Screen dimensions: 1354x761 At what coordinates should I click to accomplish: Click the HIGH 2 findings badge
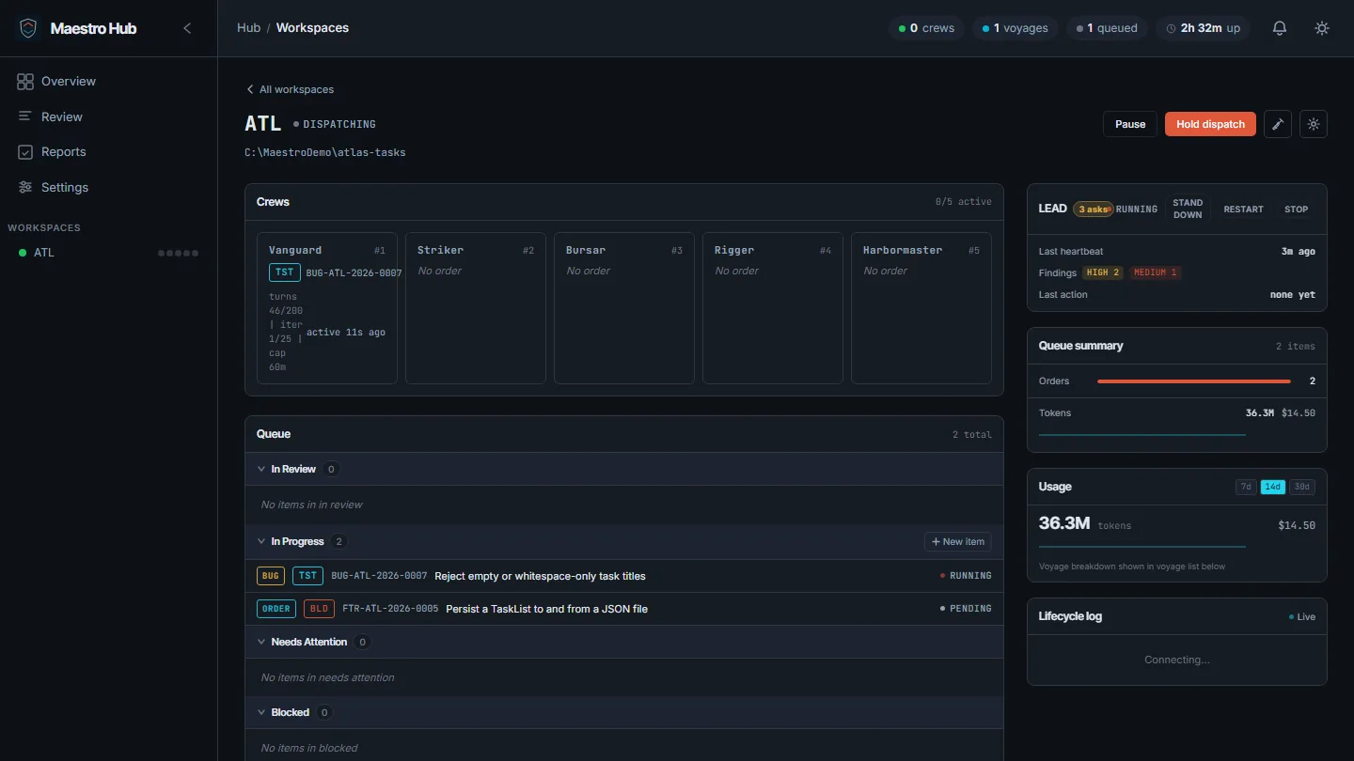pos(1103,272)
